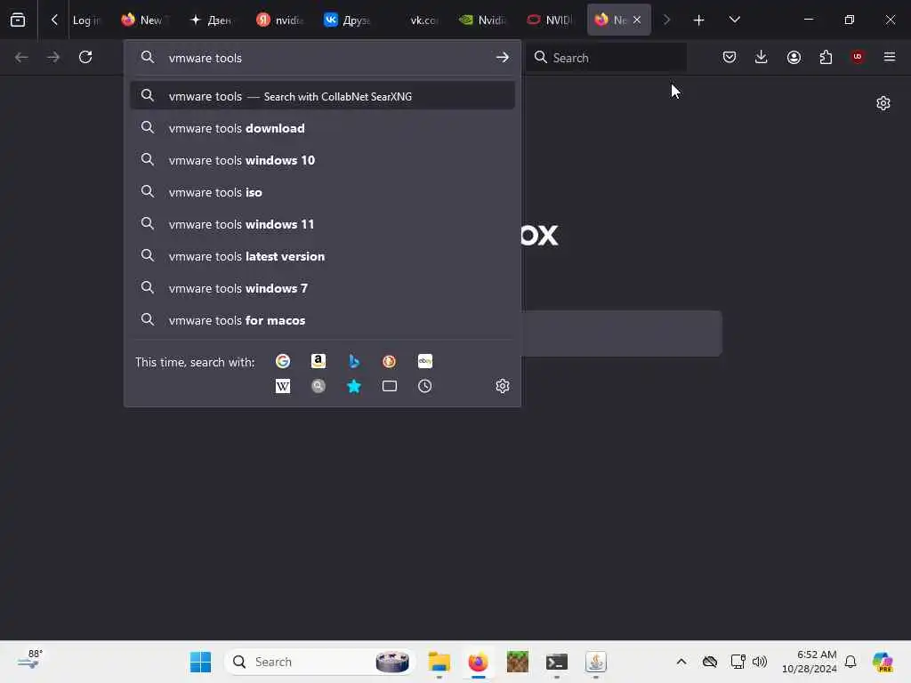Click the go arrow in the address bar
The width and height of the screenshot is (911, 683).
tap(503, 58)
